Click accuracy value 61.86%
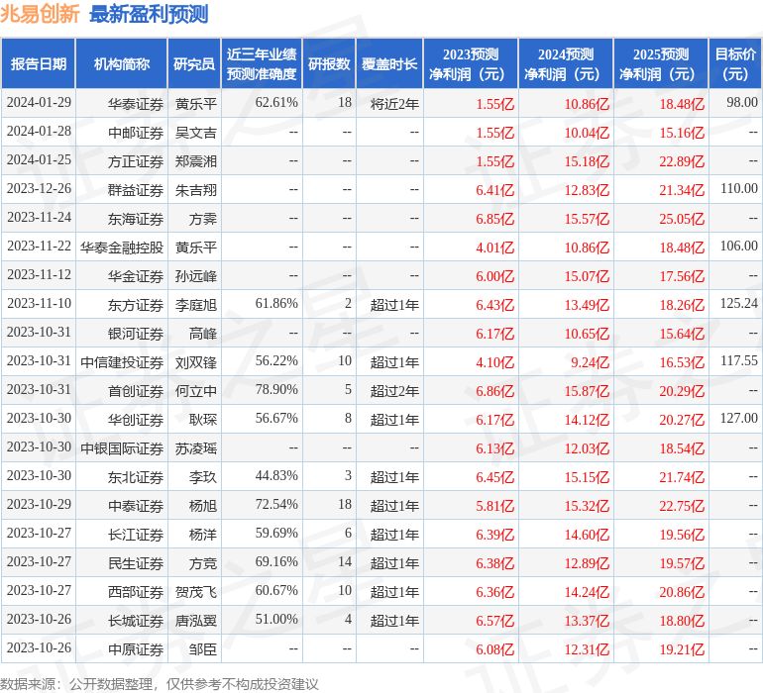The height and width of the screenshot is (693, 763). pyautogui.click(x=276, y=304)
